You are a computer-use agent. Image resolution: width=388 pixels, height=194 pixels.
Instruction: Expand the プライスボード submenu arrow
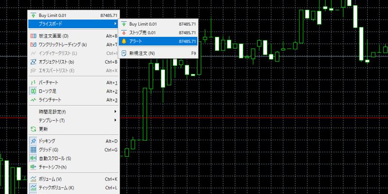coord(115,24)
